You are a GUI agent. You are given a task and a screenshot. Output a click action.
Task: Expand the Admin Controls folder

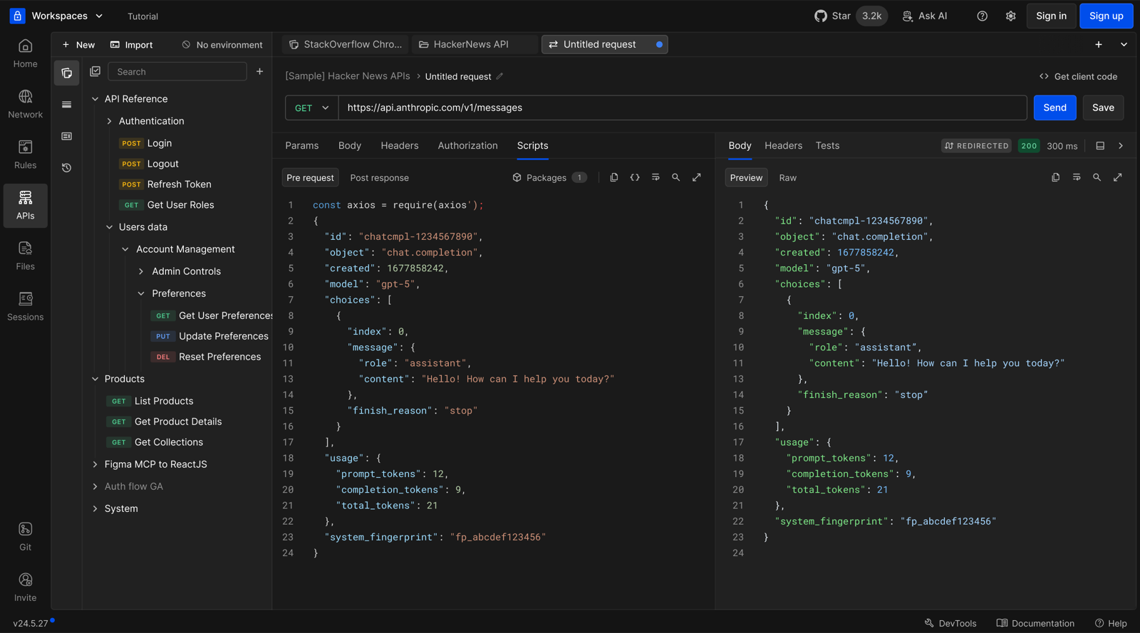point(141,271)
